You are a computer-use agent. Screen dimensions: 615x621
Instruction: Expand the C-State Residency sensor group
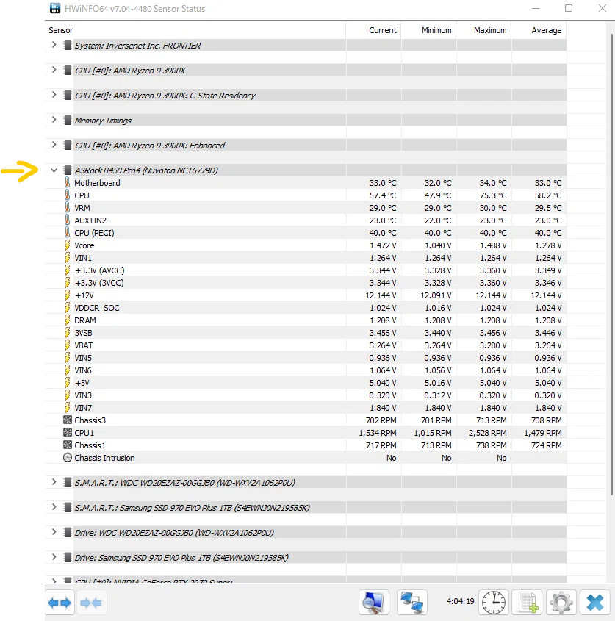[x=54, y=95]
